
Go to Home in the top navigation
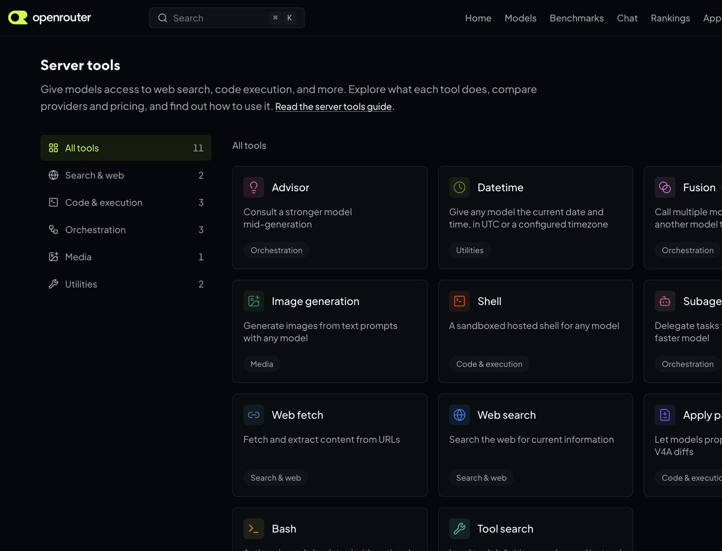coord(478,18)
